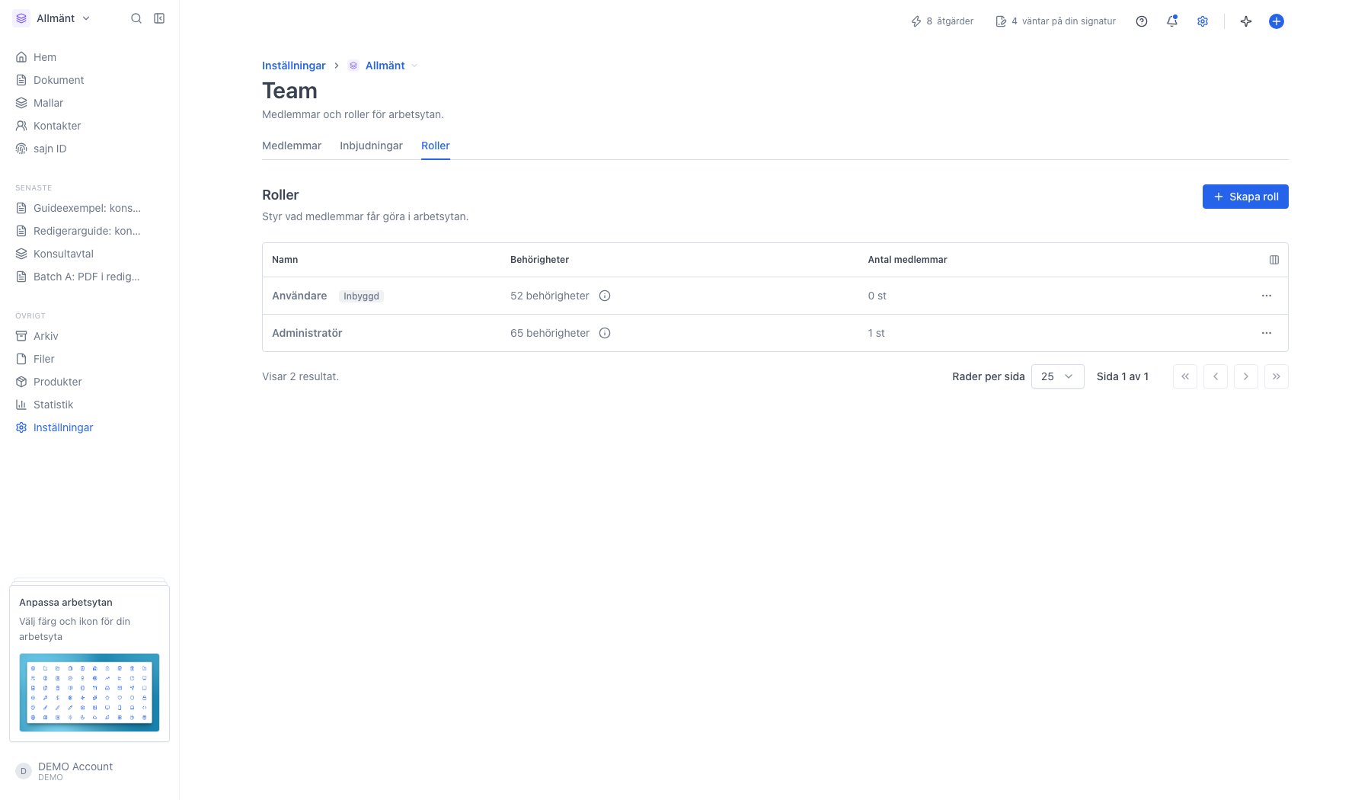Switch to the Inbjudningar tab
The image size is (1371, 800).
pos(371,146)
